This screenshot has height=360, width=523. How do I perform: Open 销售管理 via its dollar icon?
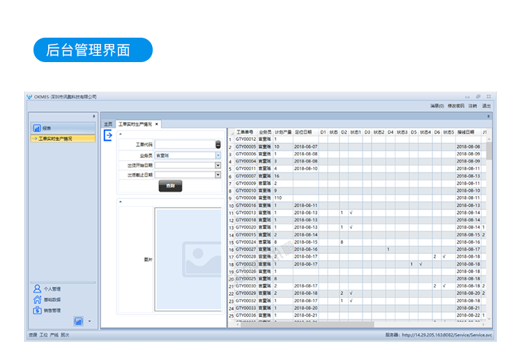click(x=37, y=311)
